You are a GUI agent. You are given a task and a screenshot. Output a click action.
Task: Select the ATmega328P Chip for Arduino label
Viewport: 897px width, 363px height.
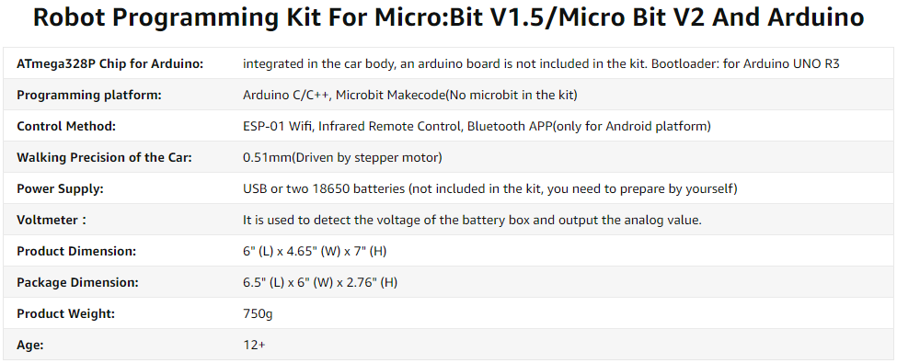tap(109, 64)
